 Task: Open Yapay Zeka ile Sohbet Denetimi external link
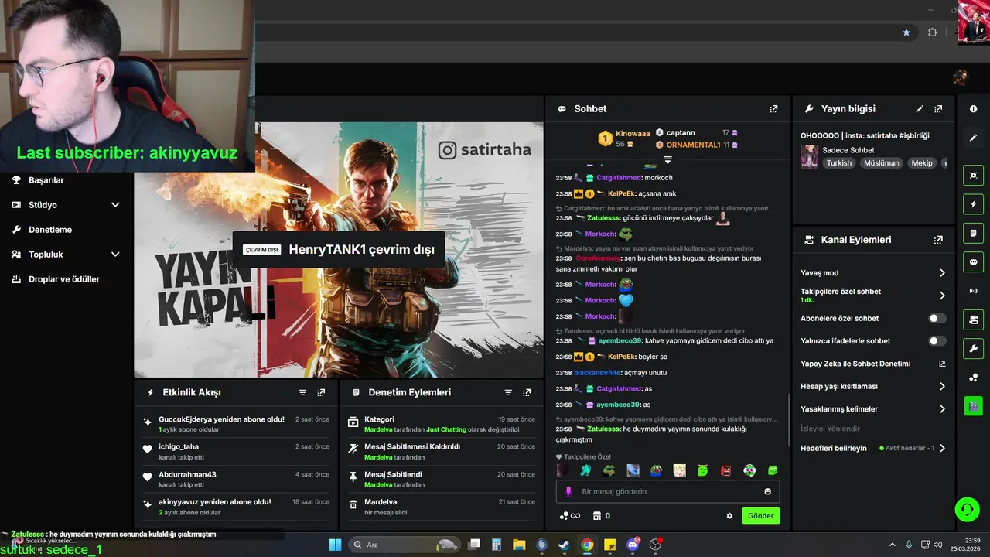[942, 364]
